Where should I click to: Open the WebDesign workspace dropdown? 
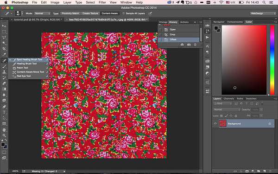[x=263, y=13]
